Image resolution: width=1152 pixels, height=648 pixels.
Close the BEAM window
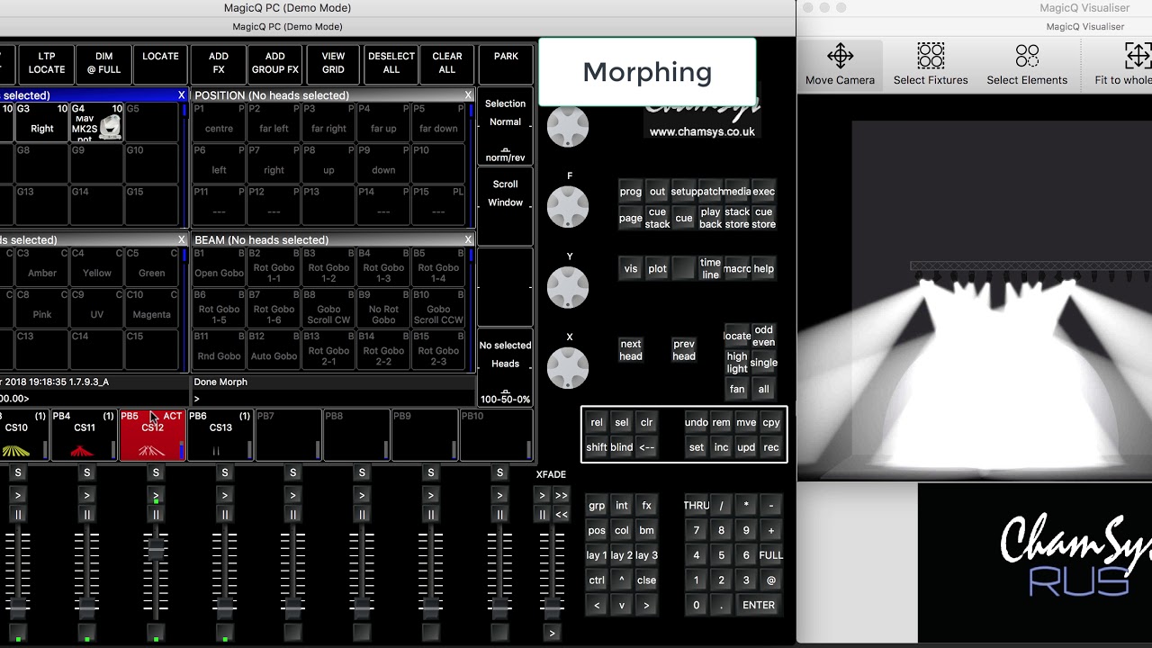pos(468,240)
